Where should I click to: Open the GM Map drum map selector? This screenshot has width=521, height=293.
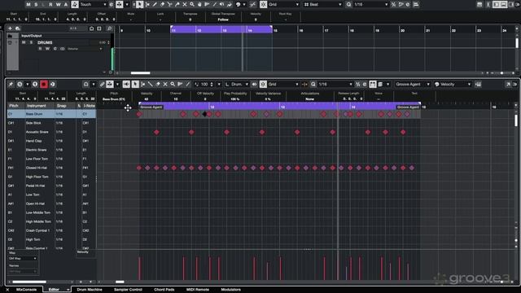pyautogui.click(x=23, y=259)
